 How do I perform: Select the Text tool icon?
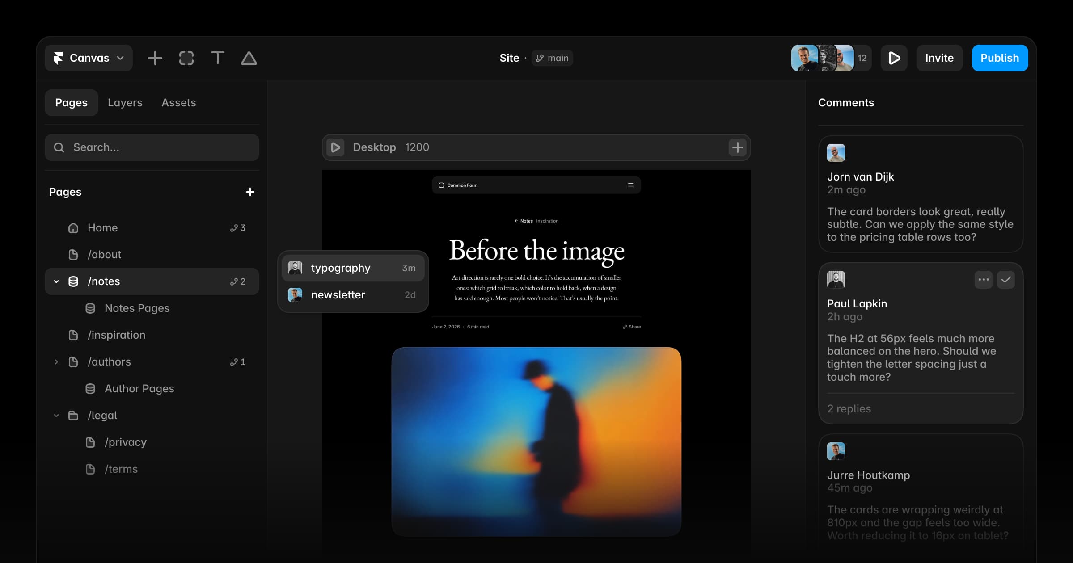click(218, 58)
